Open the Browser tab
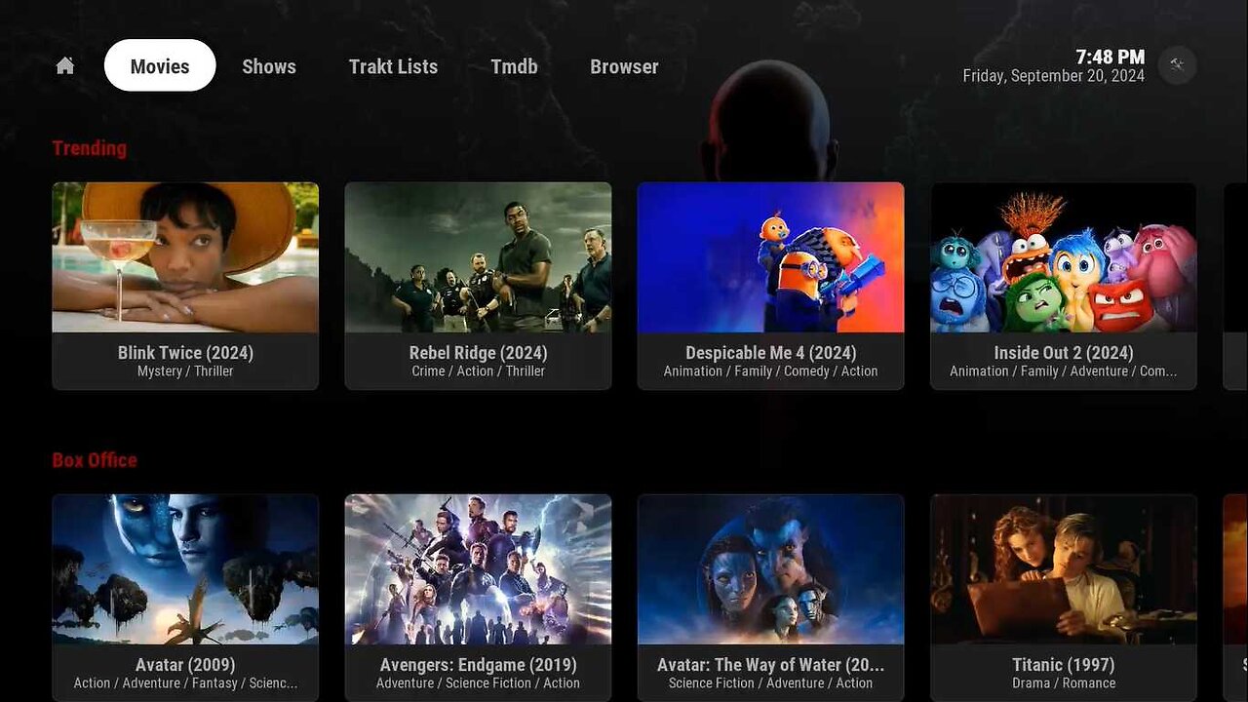This screenshot has width=1248, height=702. point(624,66)
